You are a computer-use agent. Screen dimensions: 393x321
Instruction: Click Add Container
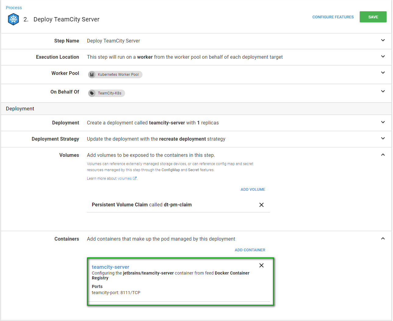click(x=250, y=250)
